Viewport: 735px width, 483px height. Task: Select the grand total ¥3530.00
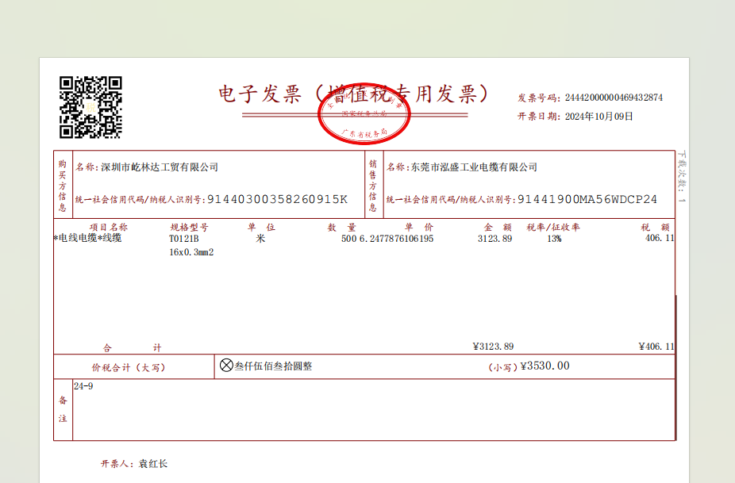pyautogui.click(x=545, y=366)
